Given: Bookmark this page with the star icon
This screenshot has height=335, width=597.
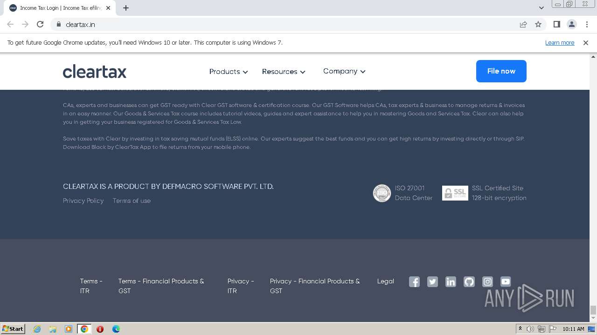Looking at the screenshot, I should 538,24.
